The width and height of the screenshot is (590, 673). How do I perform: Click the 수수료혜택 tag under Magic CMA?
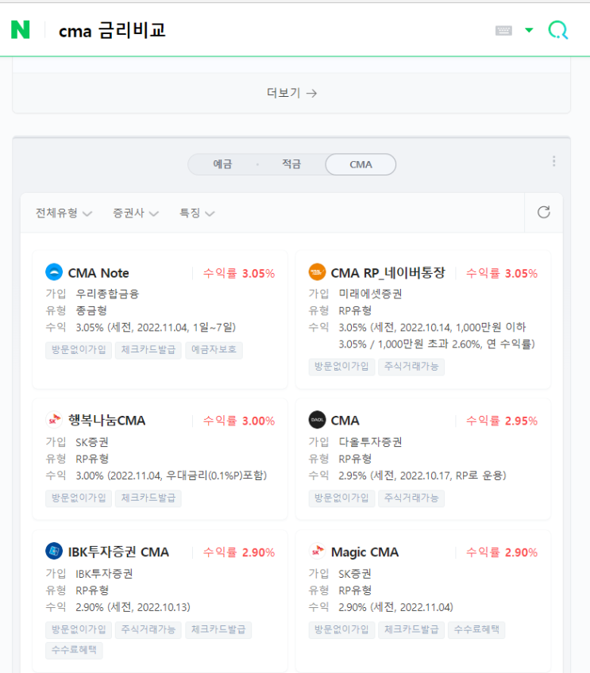click(476, 629)
